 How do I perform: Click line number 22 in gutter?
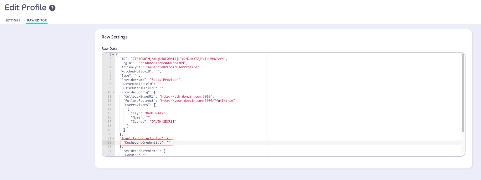[x=109, y=143]
